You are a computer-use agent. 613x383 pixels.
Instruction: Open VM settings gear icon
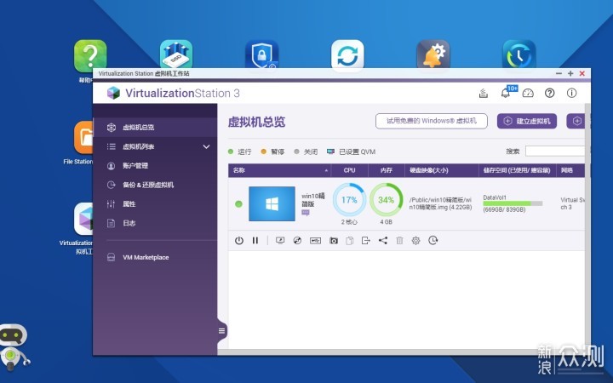[415, 241]
